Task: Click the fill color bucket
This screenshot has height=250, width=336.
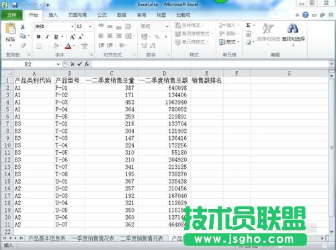Action: click(x=56, y=46)
